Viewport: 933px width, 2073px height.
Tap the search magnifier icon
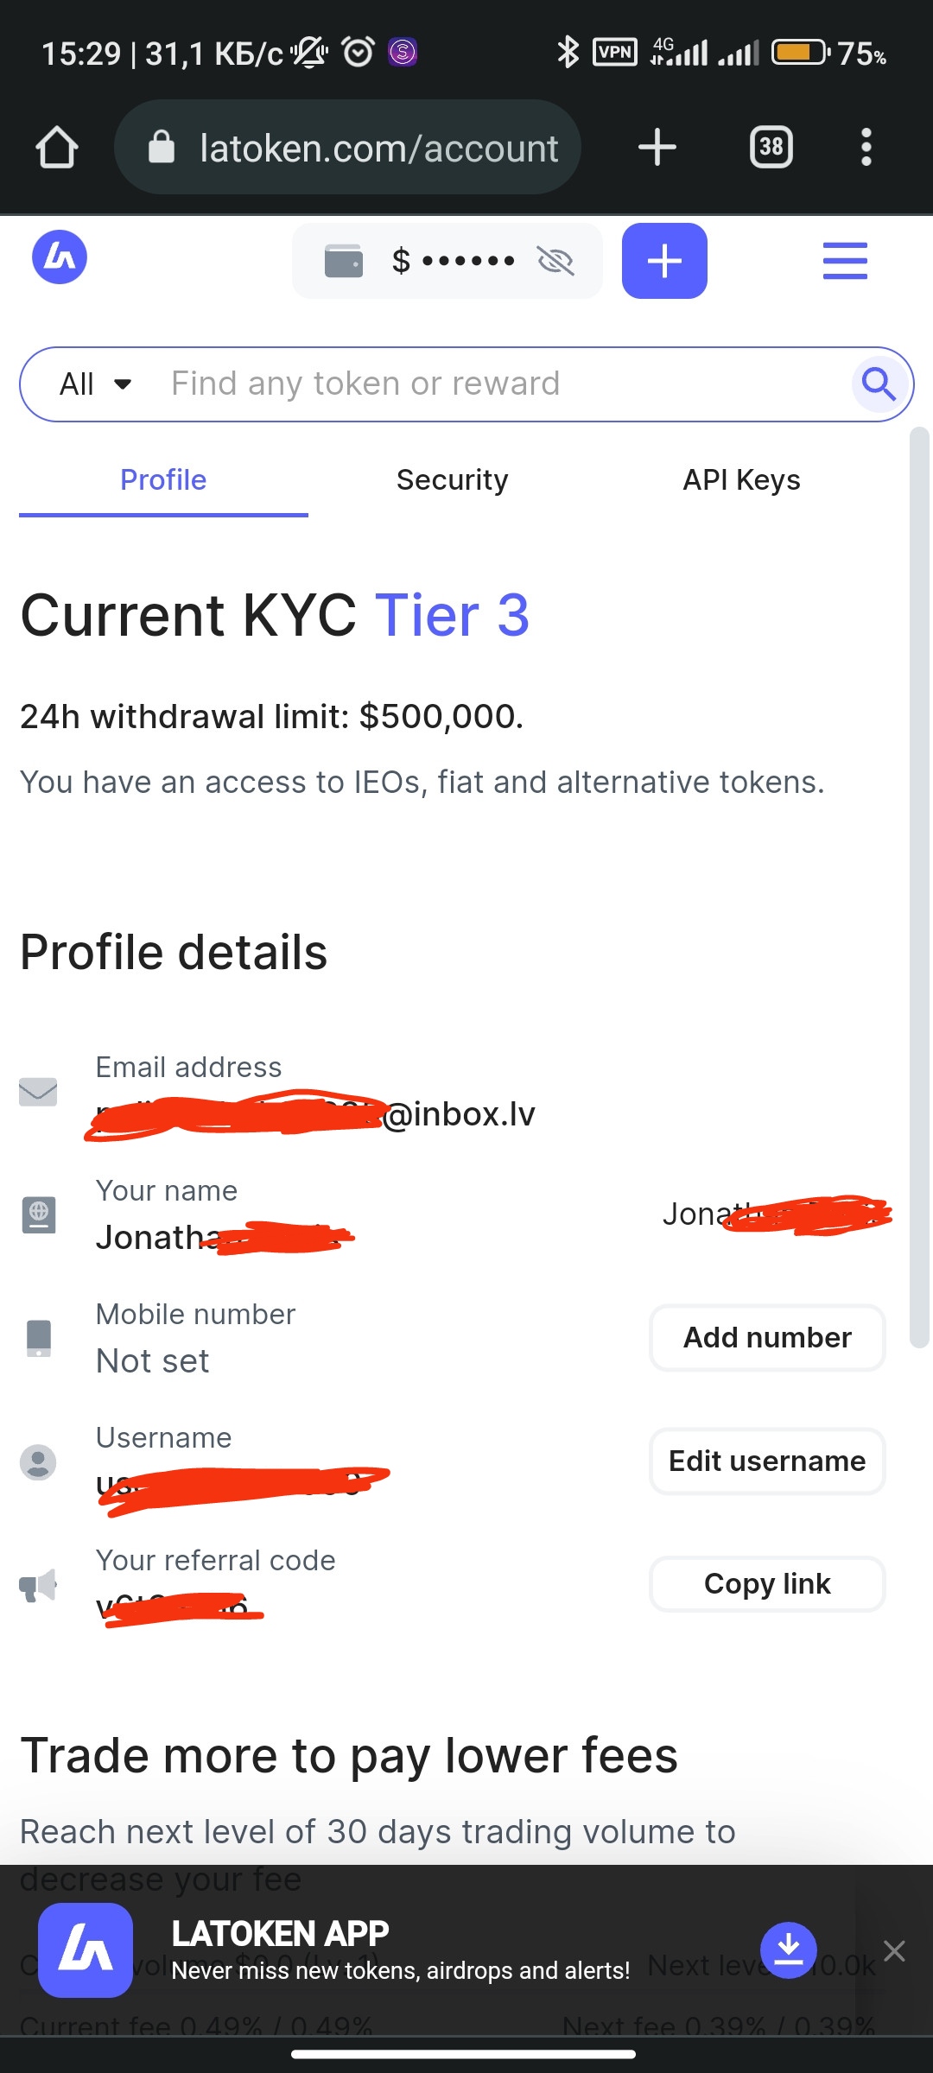[879, 384]
